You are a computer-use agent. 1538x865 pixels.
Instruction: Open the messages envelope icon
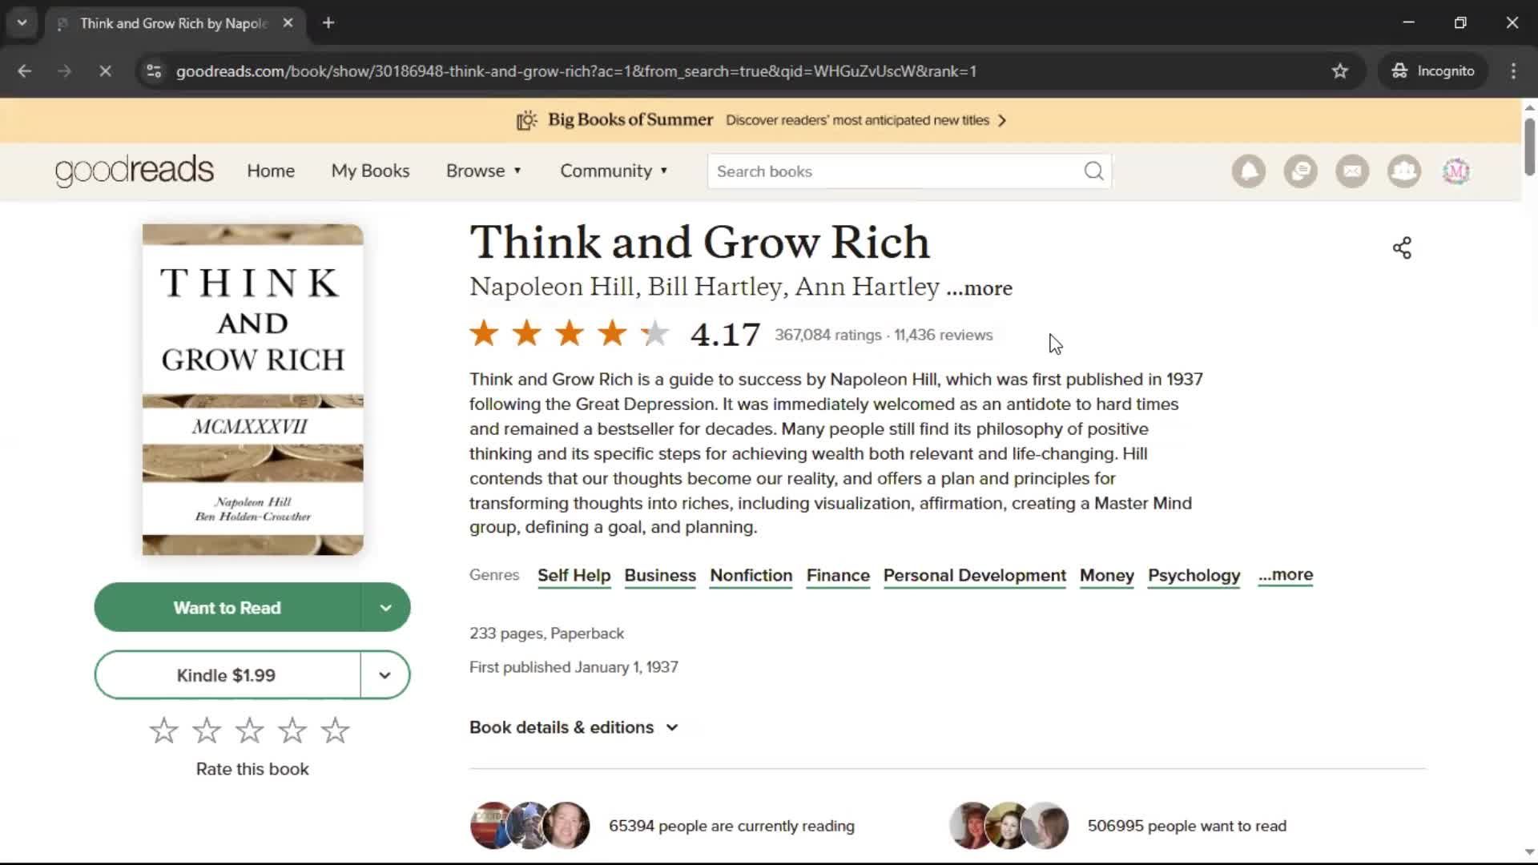1352,171
